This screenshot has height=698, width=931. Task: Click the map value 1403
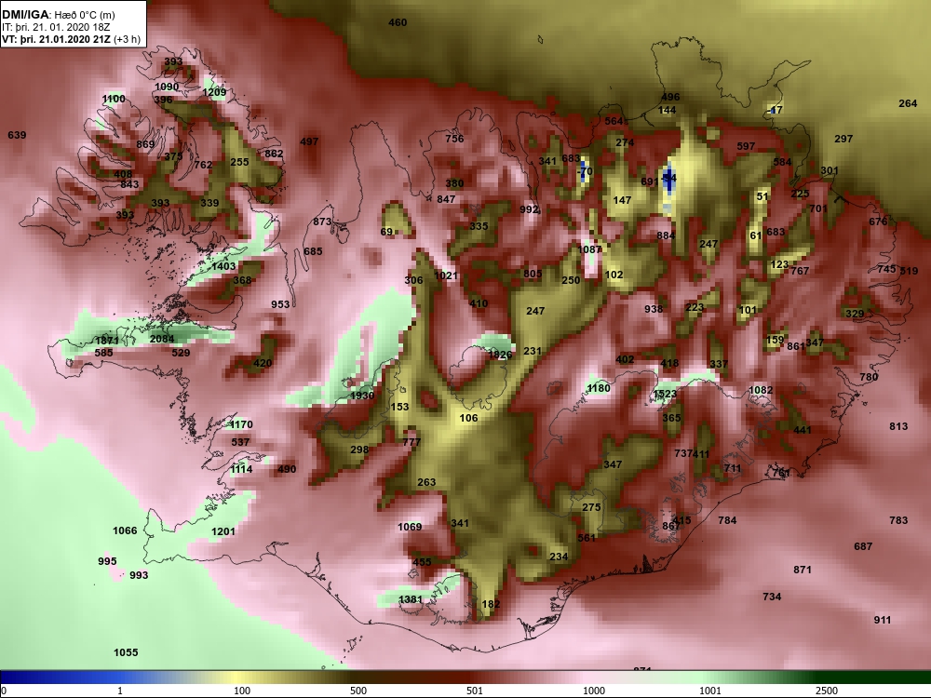coord(223,266)
